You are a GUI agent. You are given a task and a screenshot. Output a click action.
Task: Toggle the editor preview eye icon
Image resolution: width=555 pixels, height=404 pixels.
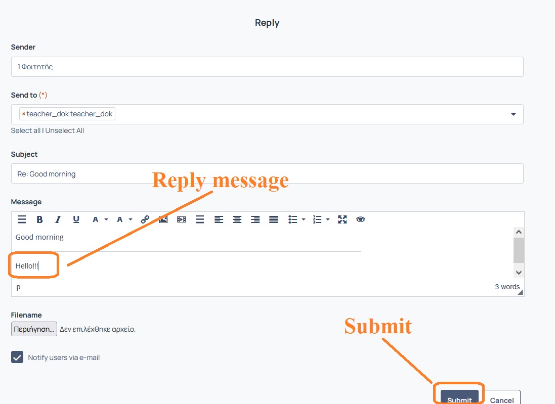click(360, 219)
